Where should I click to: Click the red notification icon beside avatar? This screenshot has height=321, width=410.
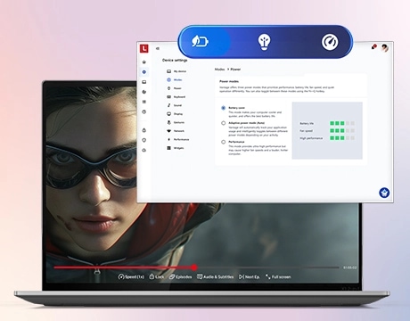pos(374,46)
